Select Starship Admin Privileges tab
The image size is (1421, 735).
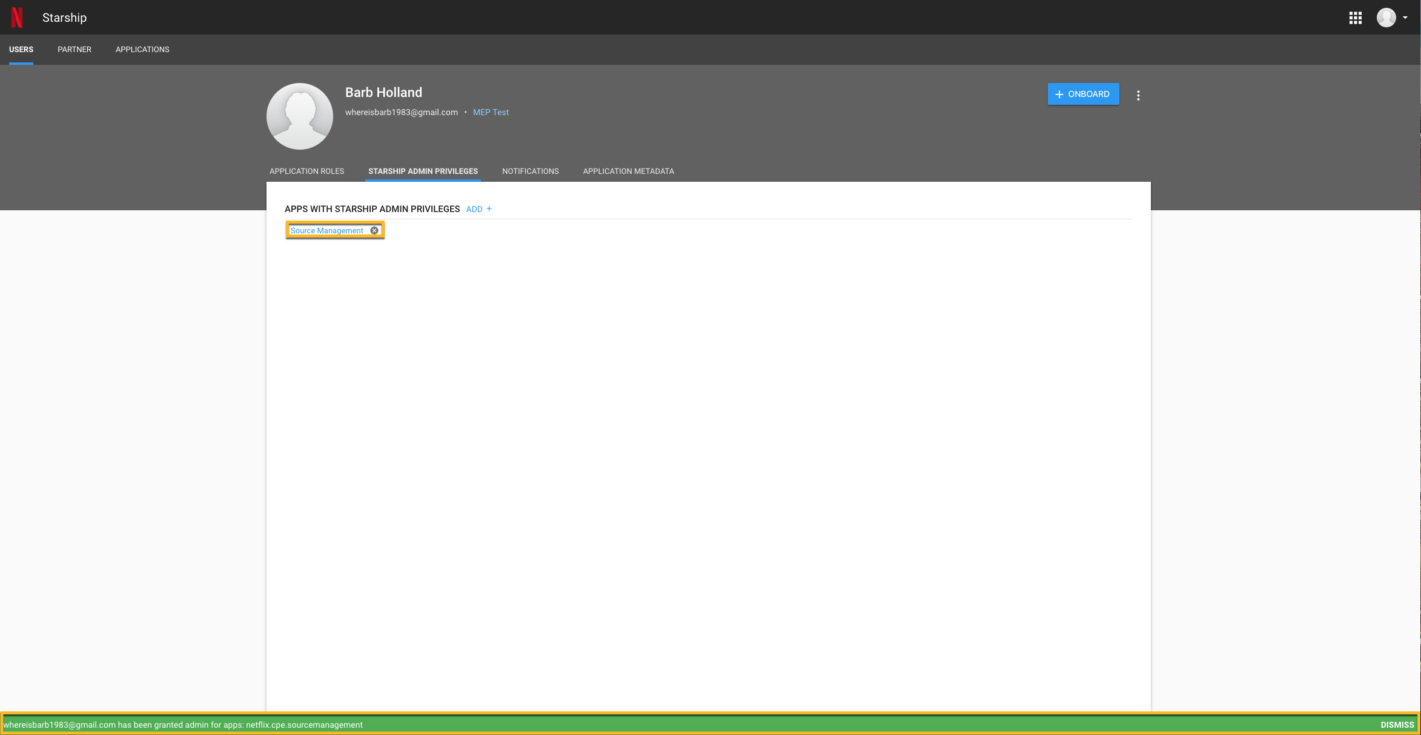(423, 171)
